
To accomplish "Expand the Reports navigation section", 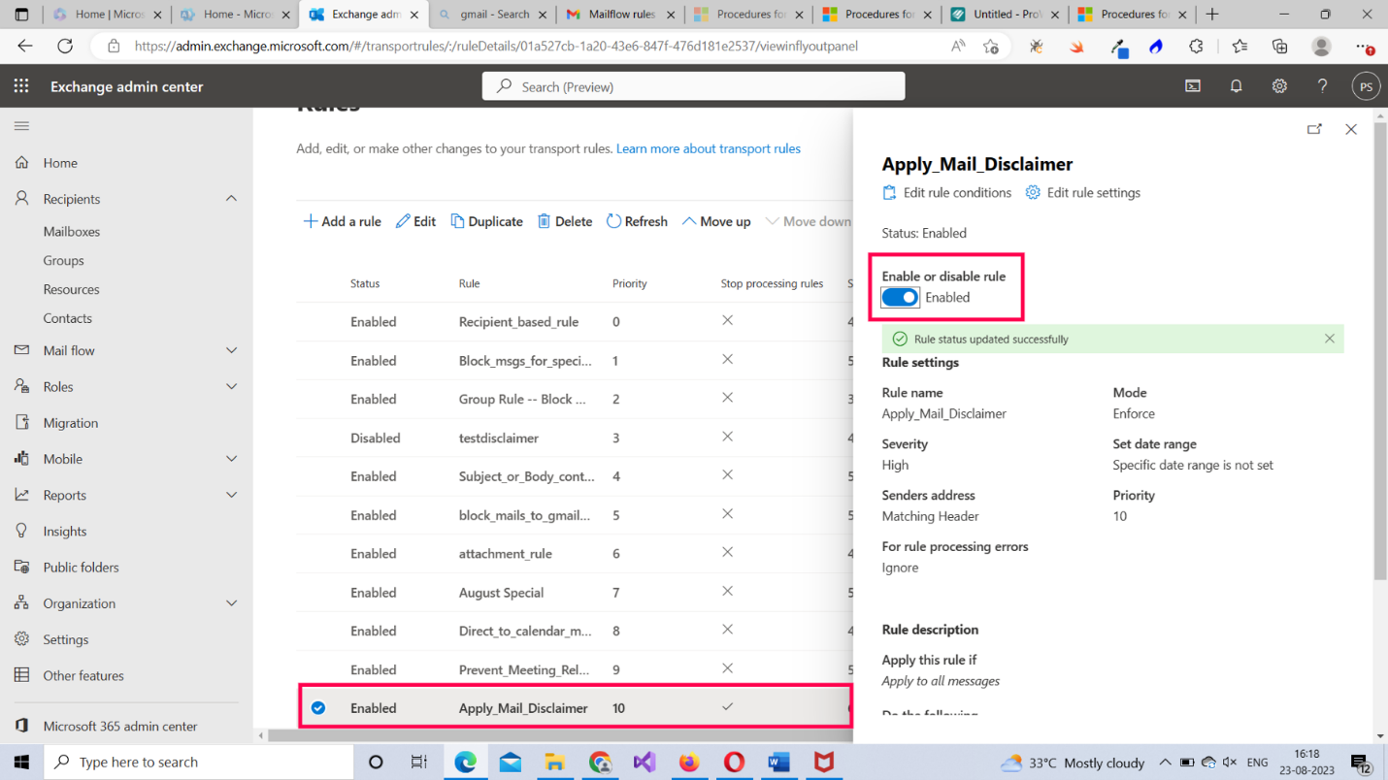I will [x=231, y=495].
